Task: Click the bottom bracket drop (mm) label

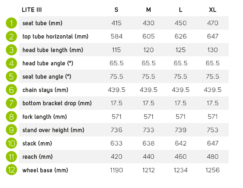Action: [57, 103]
